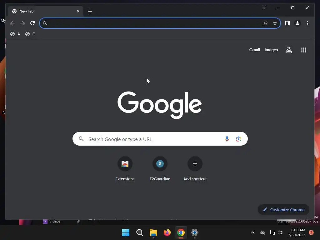This screenshot has width=320, height=240.
Task: Open the Chrome side panel
Action: (x=287, y=23)
